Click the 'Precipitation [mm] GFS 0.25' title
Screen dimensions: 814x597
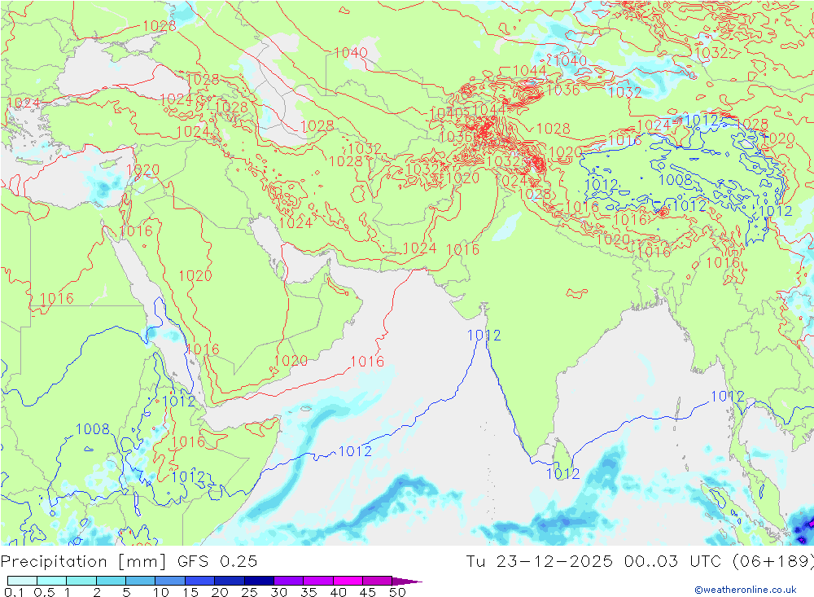pos(129,562)
